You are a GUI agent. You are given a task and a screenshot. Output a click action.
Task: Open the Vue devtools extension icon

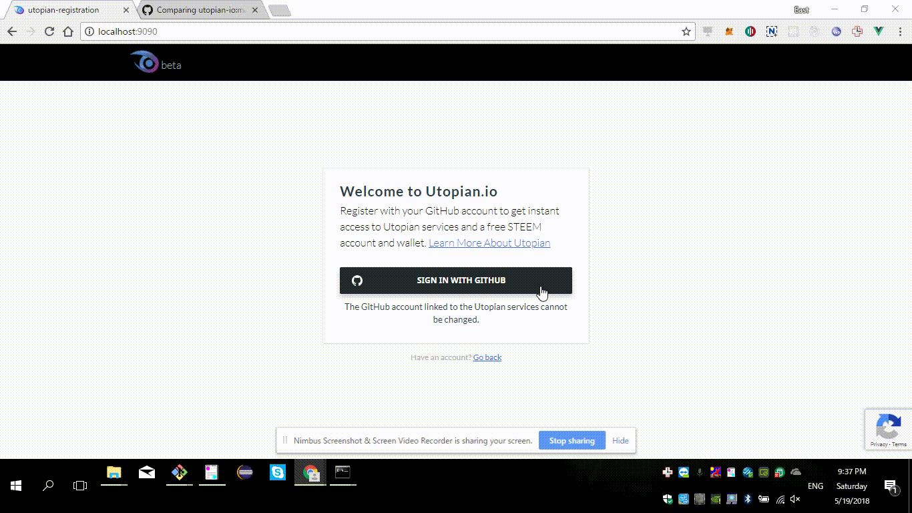(x=879, y=31)
